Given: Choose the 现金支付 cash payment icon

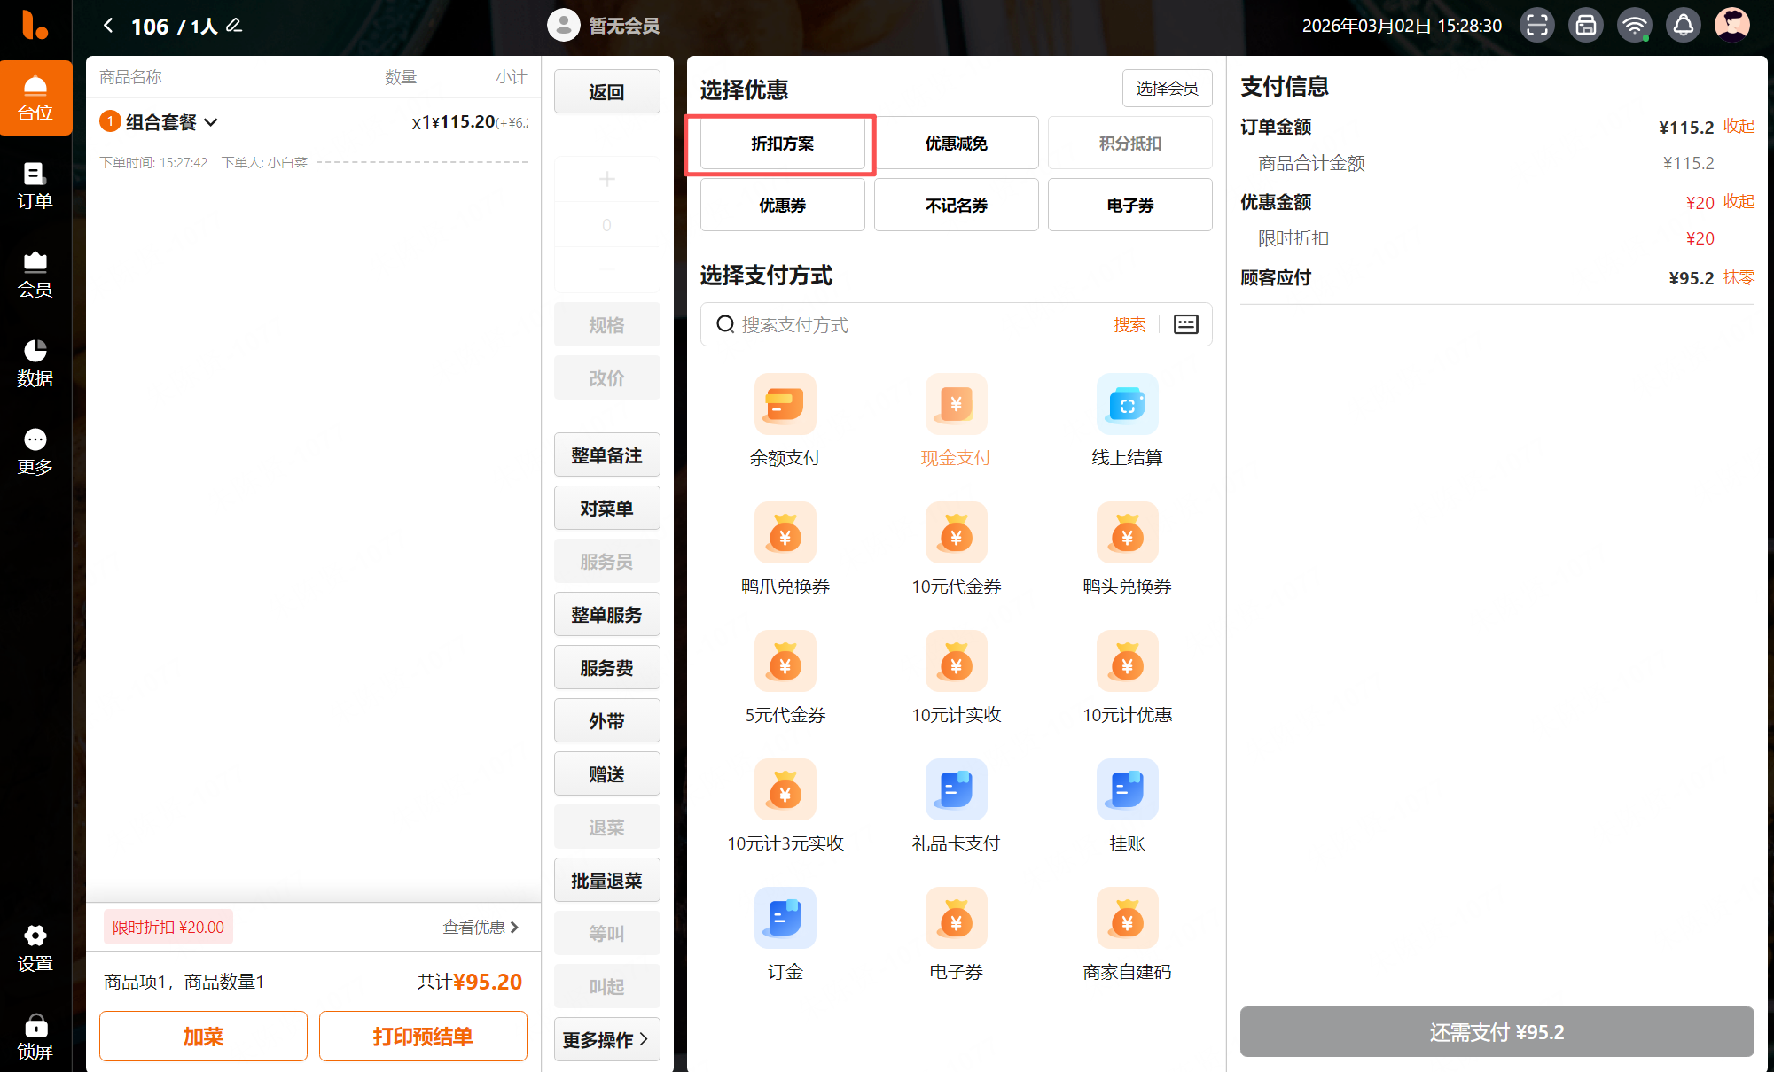Looking at the screenshot, I should [956, 405].
